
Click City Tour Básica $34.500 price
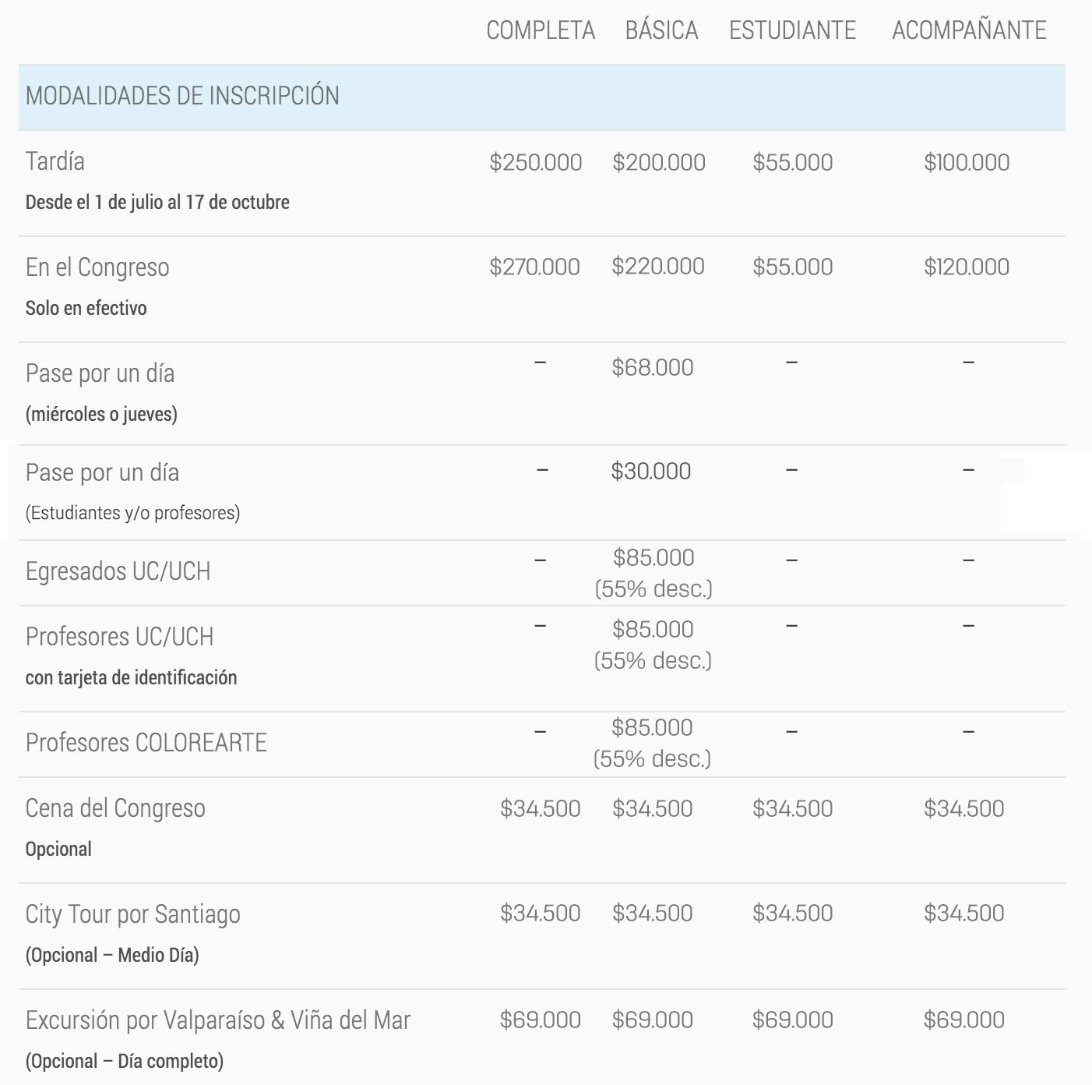tap(653, 913)
